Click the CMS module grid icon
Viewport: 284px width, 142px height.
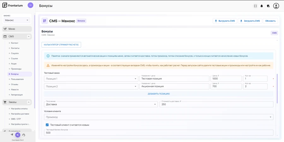pos(45,21)
